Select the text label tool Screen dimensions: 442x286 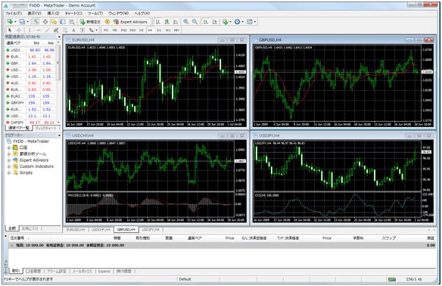(x=73, y=30)
